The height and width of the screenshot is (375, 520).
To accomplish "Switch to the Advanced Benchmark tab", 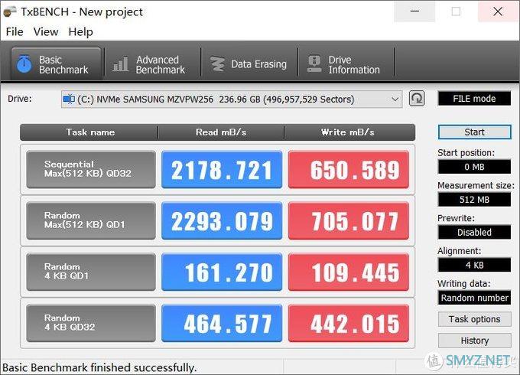I will tap(152, 64).
